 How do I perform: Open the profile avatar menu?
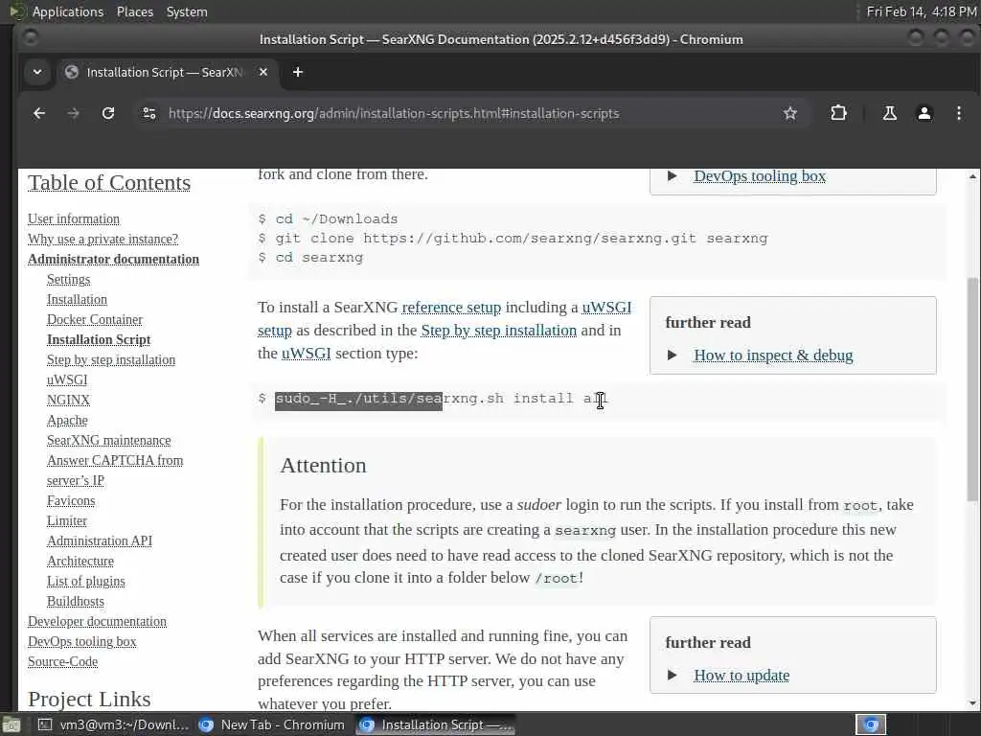click(924, 113)
